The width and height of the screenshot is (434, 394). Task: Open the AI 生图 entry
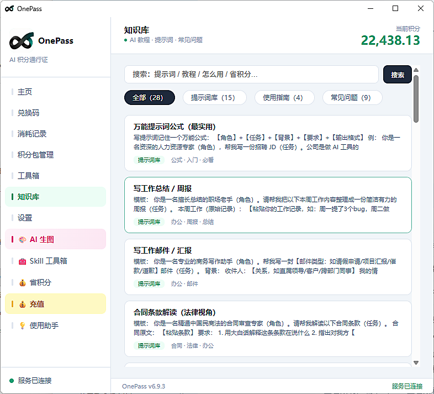[x=55, y=239]
